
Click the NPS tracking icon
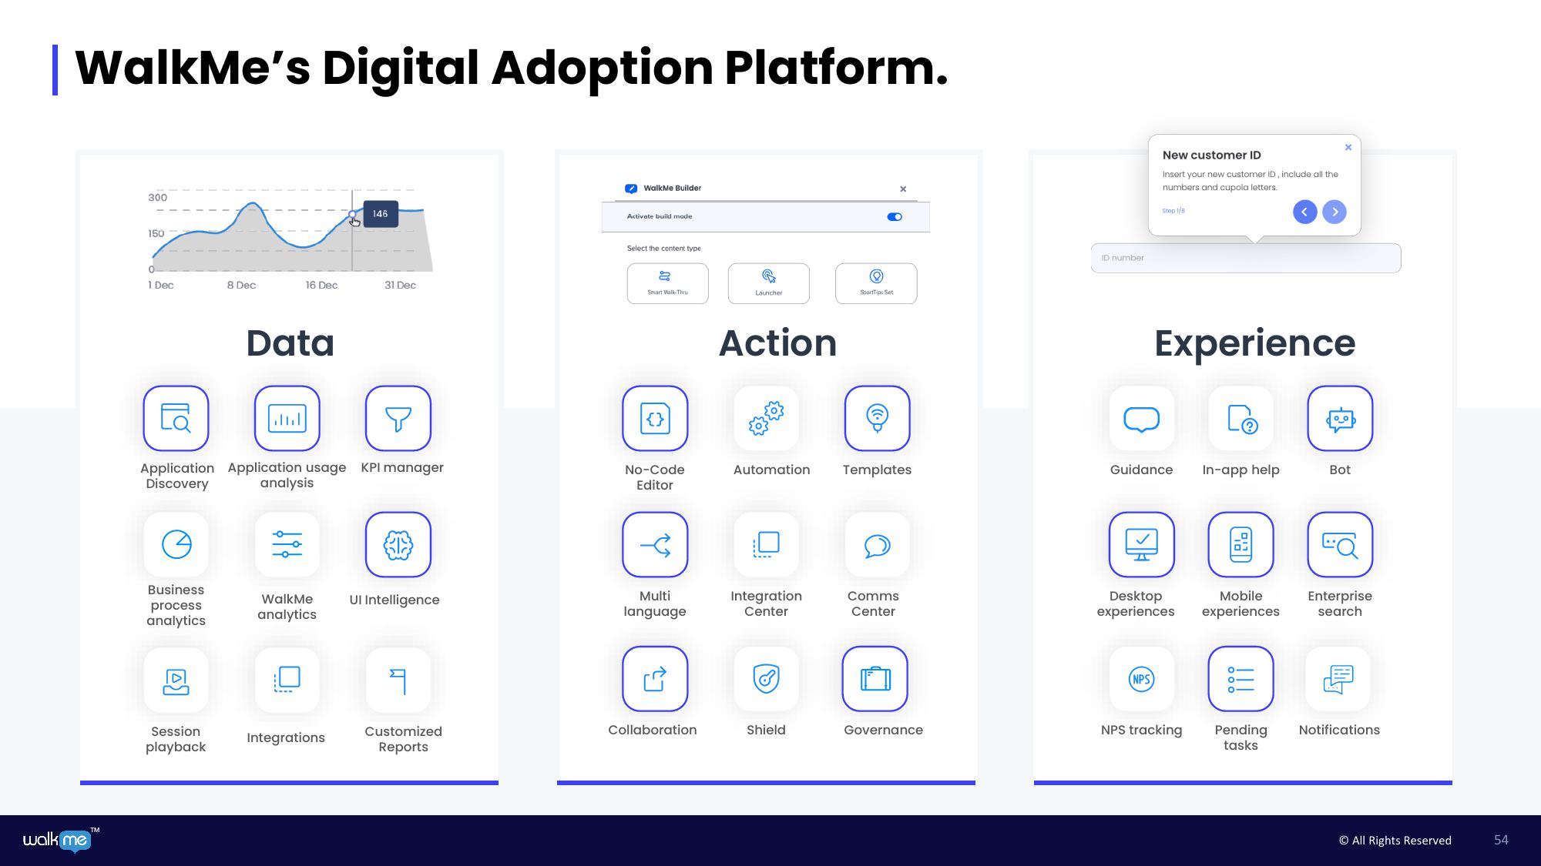tap(1141, 677)
